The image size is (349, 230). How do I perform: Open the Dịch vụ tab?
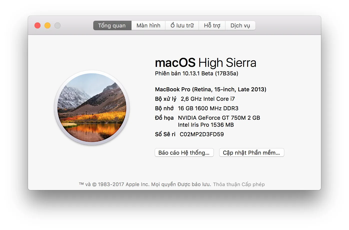[x=240, y=25]
